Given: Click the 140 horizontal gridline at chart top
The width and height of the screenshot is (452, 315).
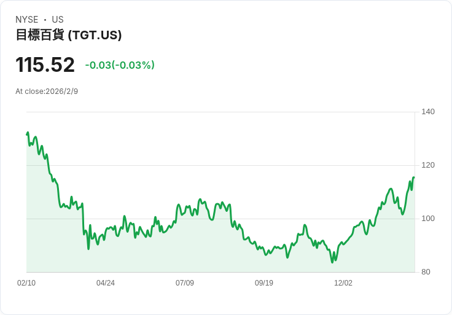Looking at the screenshot, I should coord(221,112).
